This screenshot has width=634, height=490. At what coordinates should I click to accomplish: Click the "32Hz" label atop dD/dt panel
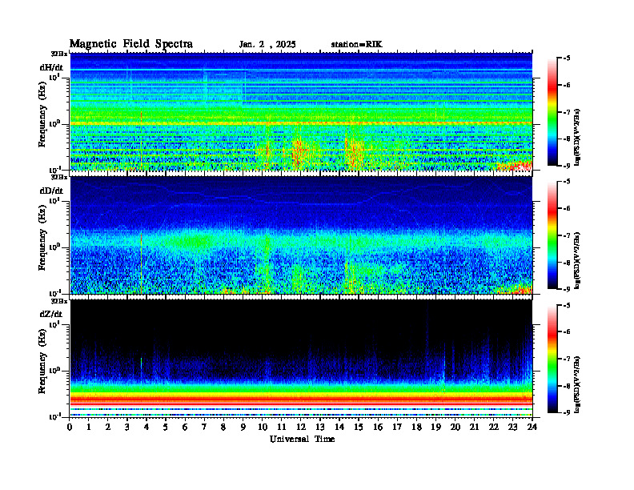[59, 177]
